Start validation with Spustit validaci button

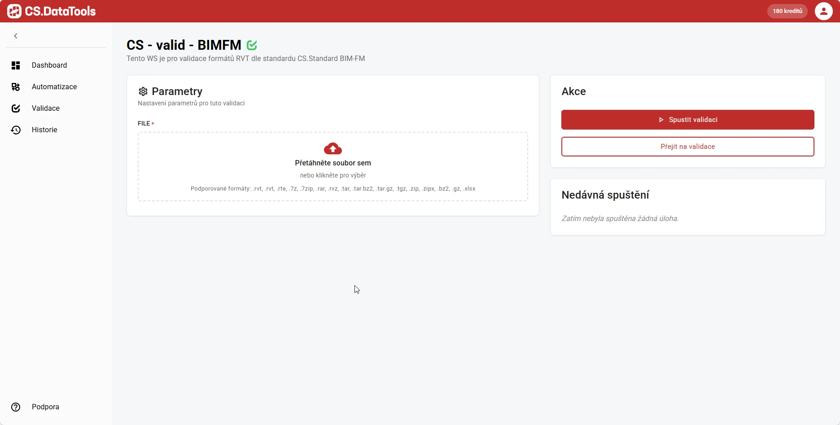(688, 120)
